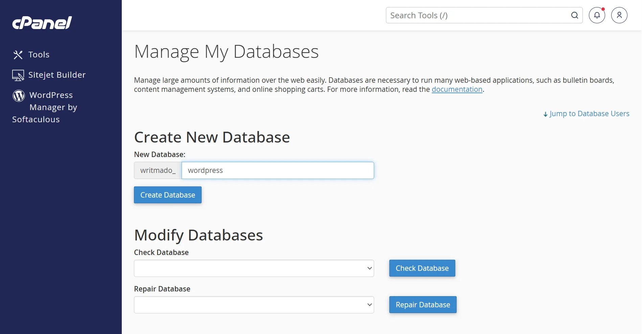Open the Tools wrench icon

[18, 55]
